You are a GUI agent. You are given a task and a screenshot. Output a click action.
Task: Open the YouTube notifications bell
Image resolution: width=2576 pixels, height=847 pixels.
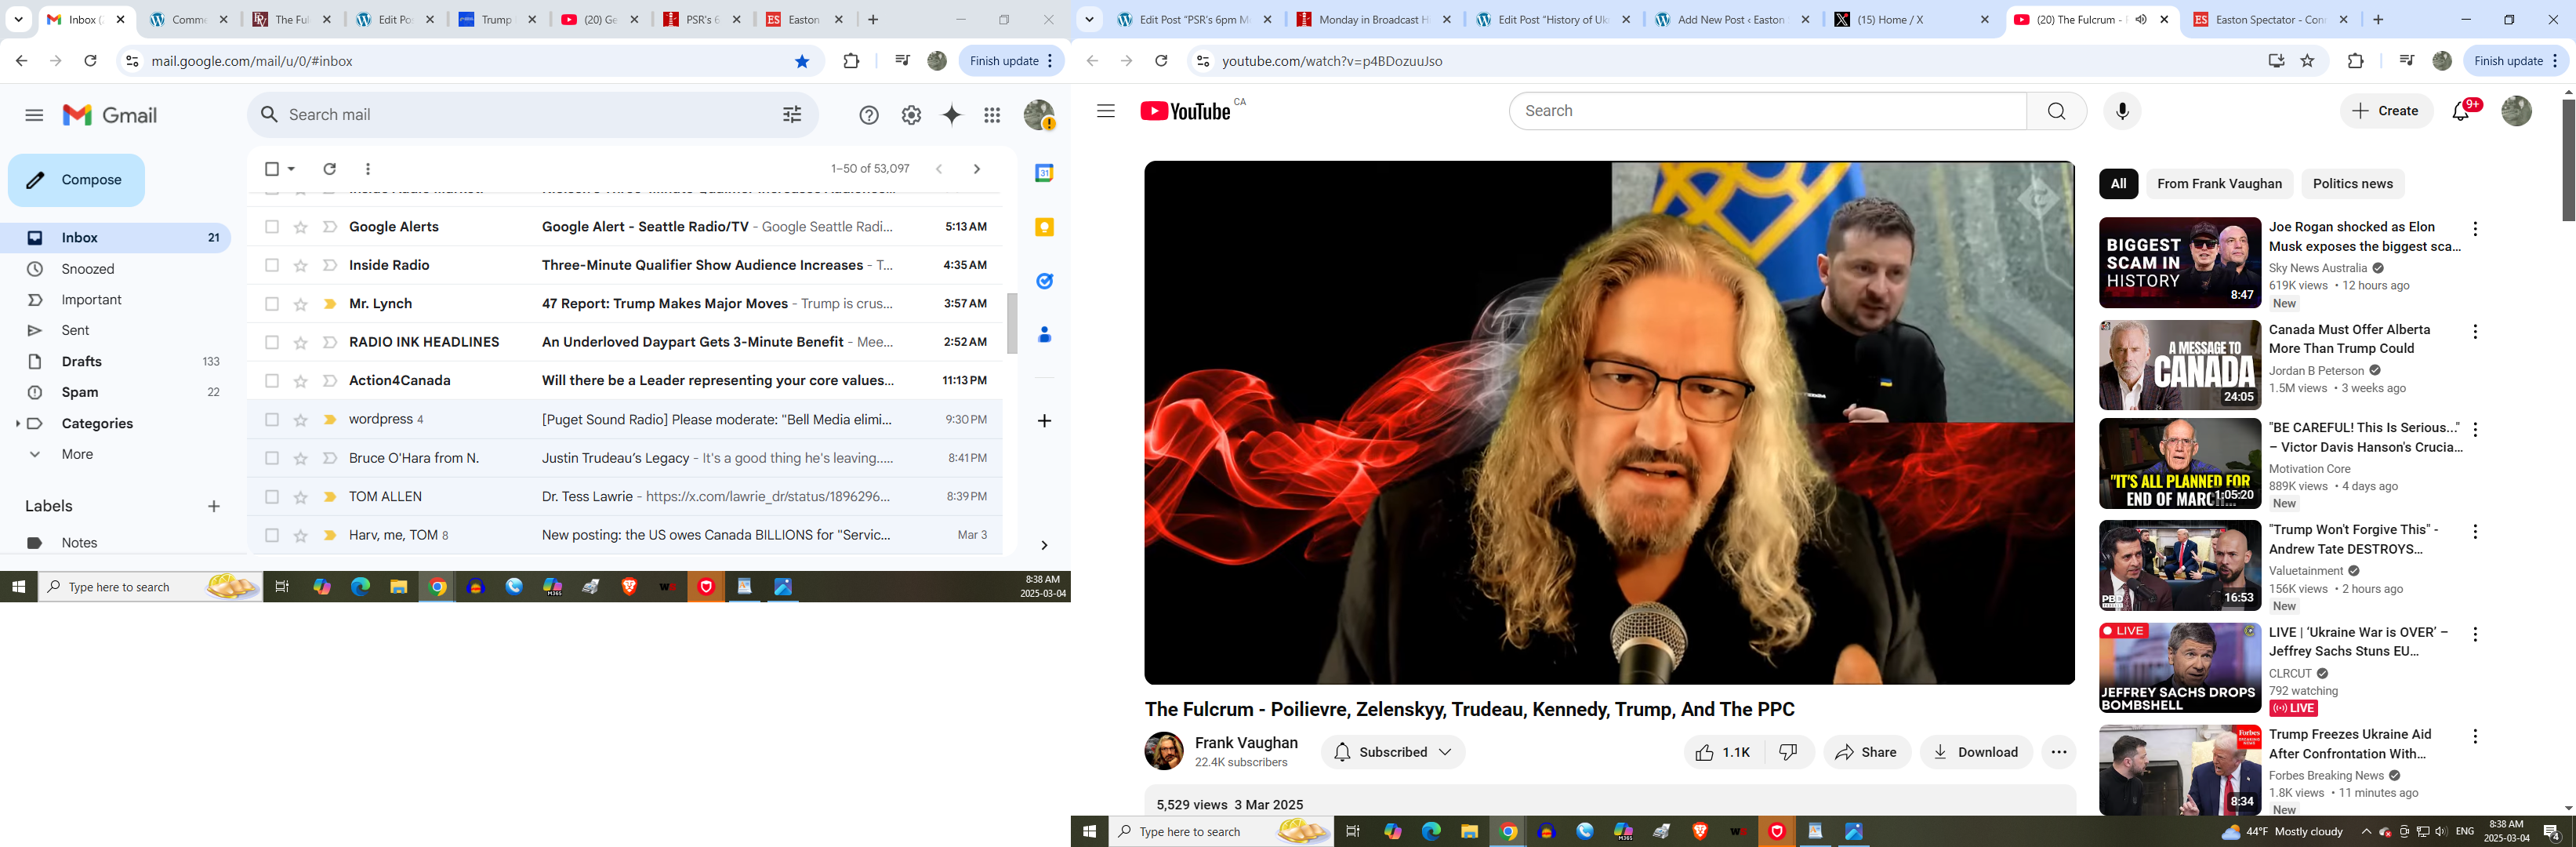pyautogui.click(x=2461, y=111)
